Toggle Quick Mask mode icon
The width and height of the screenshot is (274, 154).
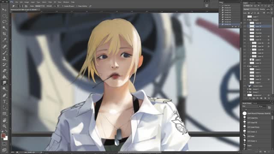pyautogui.click(x=4, y=144)
